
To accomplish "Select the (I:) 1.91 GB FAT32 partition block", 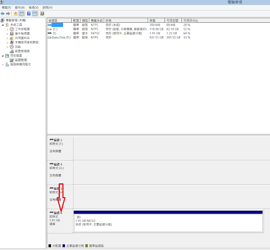I will (168, 221).
